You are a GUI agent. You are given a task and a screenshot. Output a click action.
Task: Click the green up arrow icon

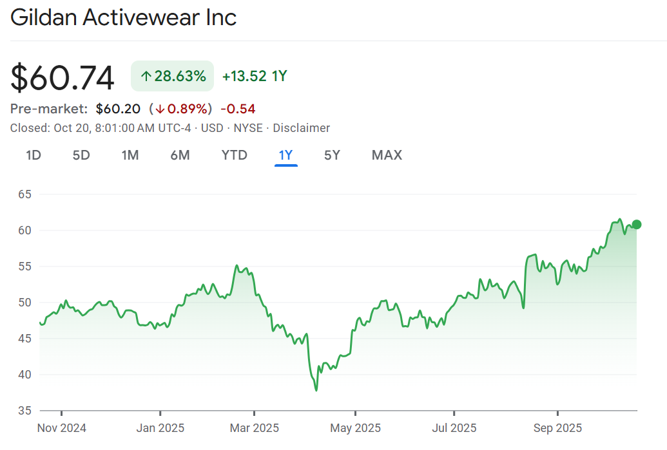[146, 77]
